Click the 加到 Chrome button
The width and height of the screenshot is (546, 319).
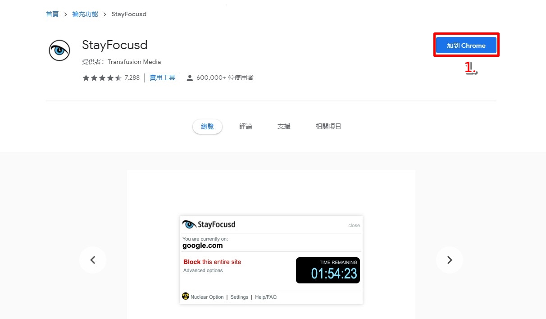[x=466, y=46]
